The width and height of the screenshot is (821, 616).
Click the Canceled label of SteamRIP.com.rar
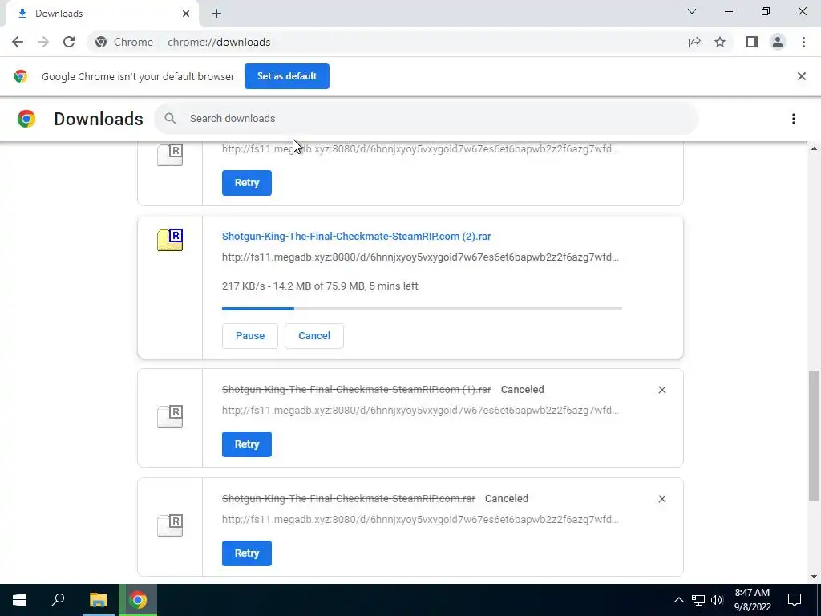pyautogui.click(x=507, y=499)
